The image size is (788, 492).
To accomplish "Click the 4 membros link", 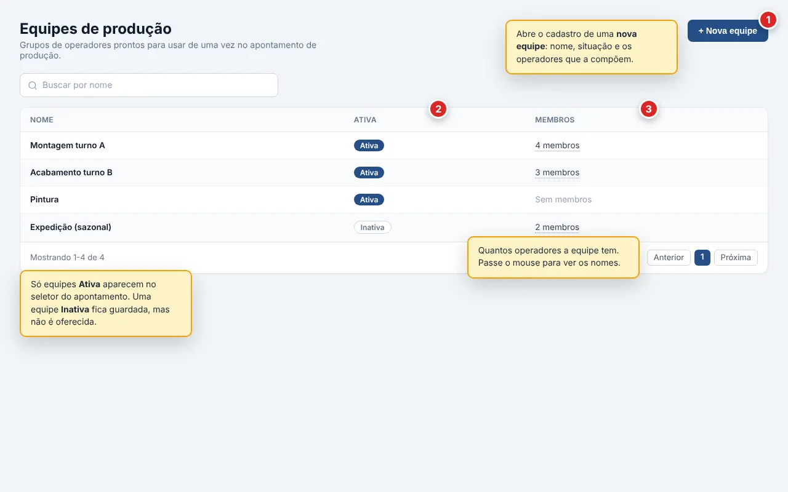I will (557, 146).
